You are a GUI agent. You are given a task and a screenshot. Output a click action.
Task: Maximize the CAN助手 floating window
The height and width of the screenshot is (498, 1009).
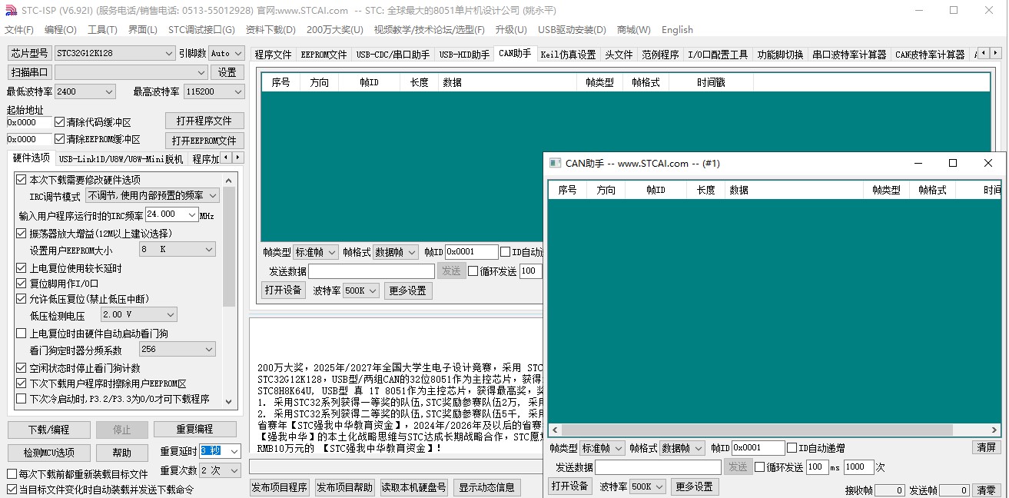click(953, 163)
